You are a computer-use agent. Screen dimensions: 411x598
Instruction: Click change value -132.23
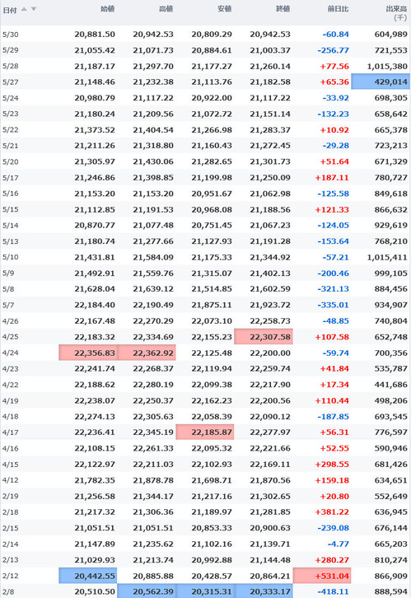(334, 114)
